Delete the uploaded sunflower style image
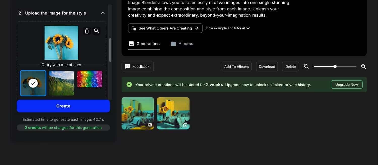 click(87, 31)
